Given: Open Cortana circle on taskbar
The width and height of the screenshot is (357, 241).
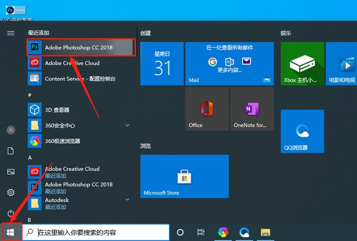Looking at the screenshot, I should (x=180, y=232).
